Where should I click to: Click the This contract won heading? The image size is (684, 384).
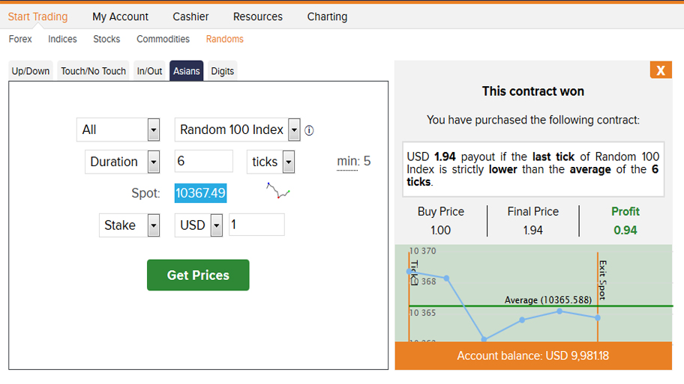coord(532,91)
